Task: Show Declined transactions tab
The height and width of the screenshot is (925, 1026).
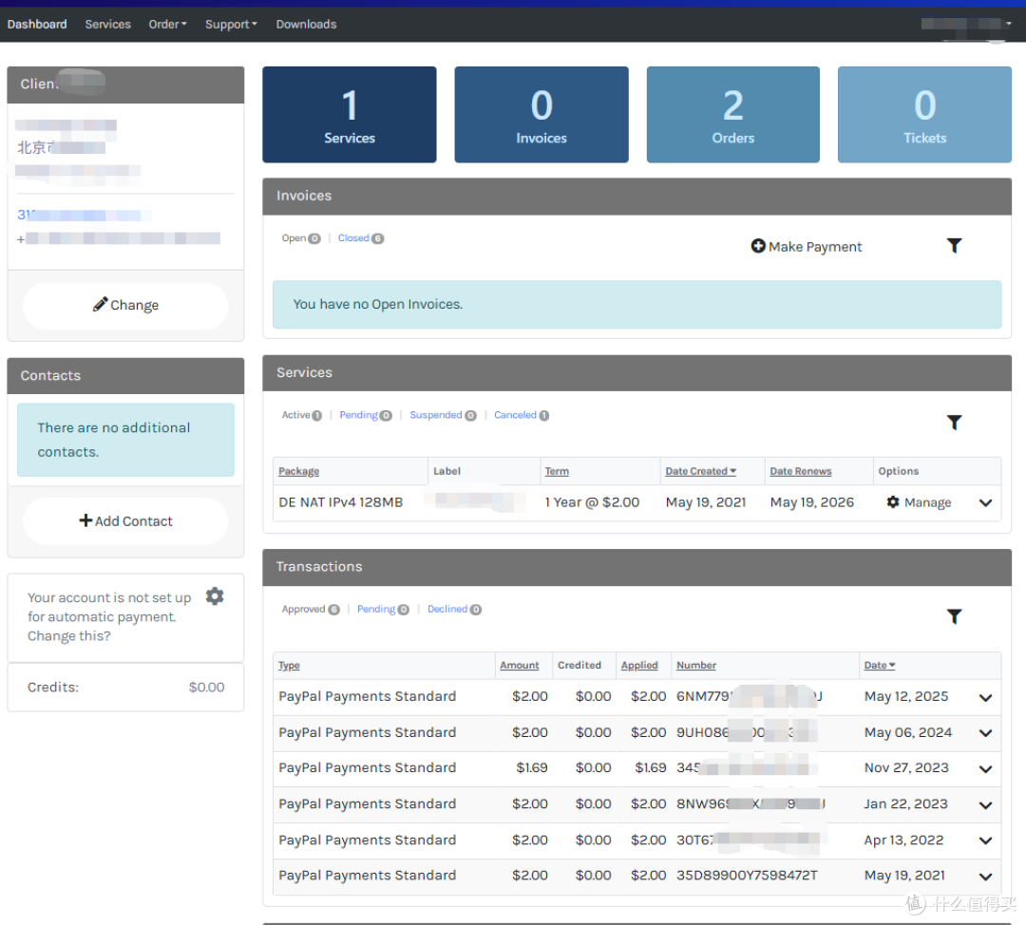Action: (x=454, y=609)
